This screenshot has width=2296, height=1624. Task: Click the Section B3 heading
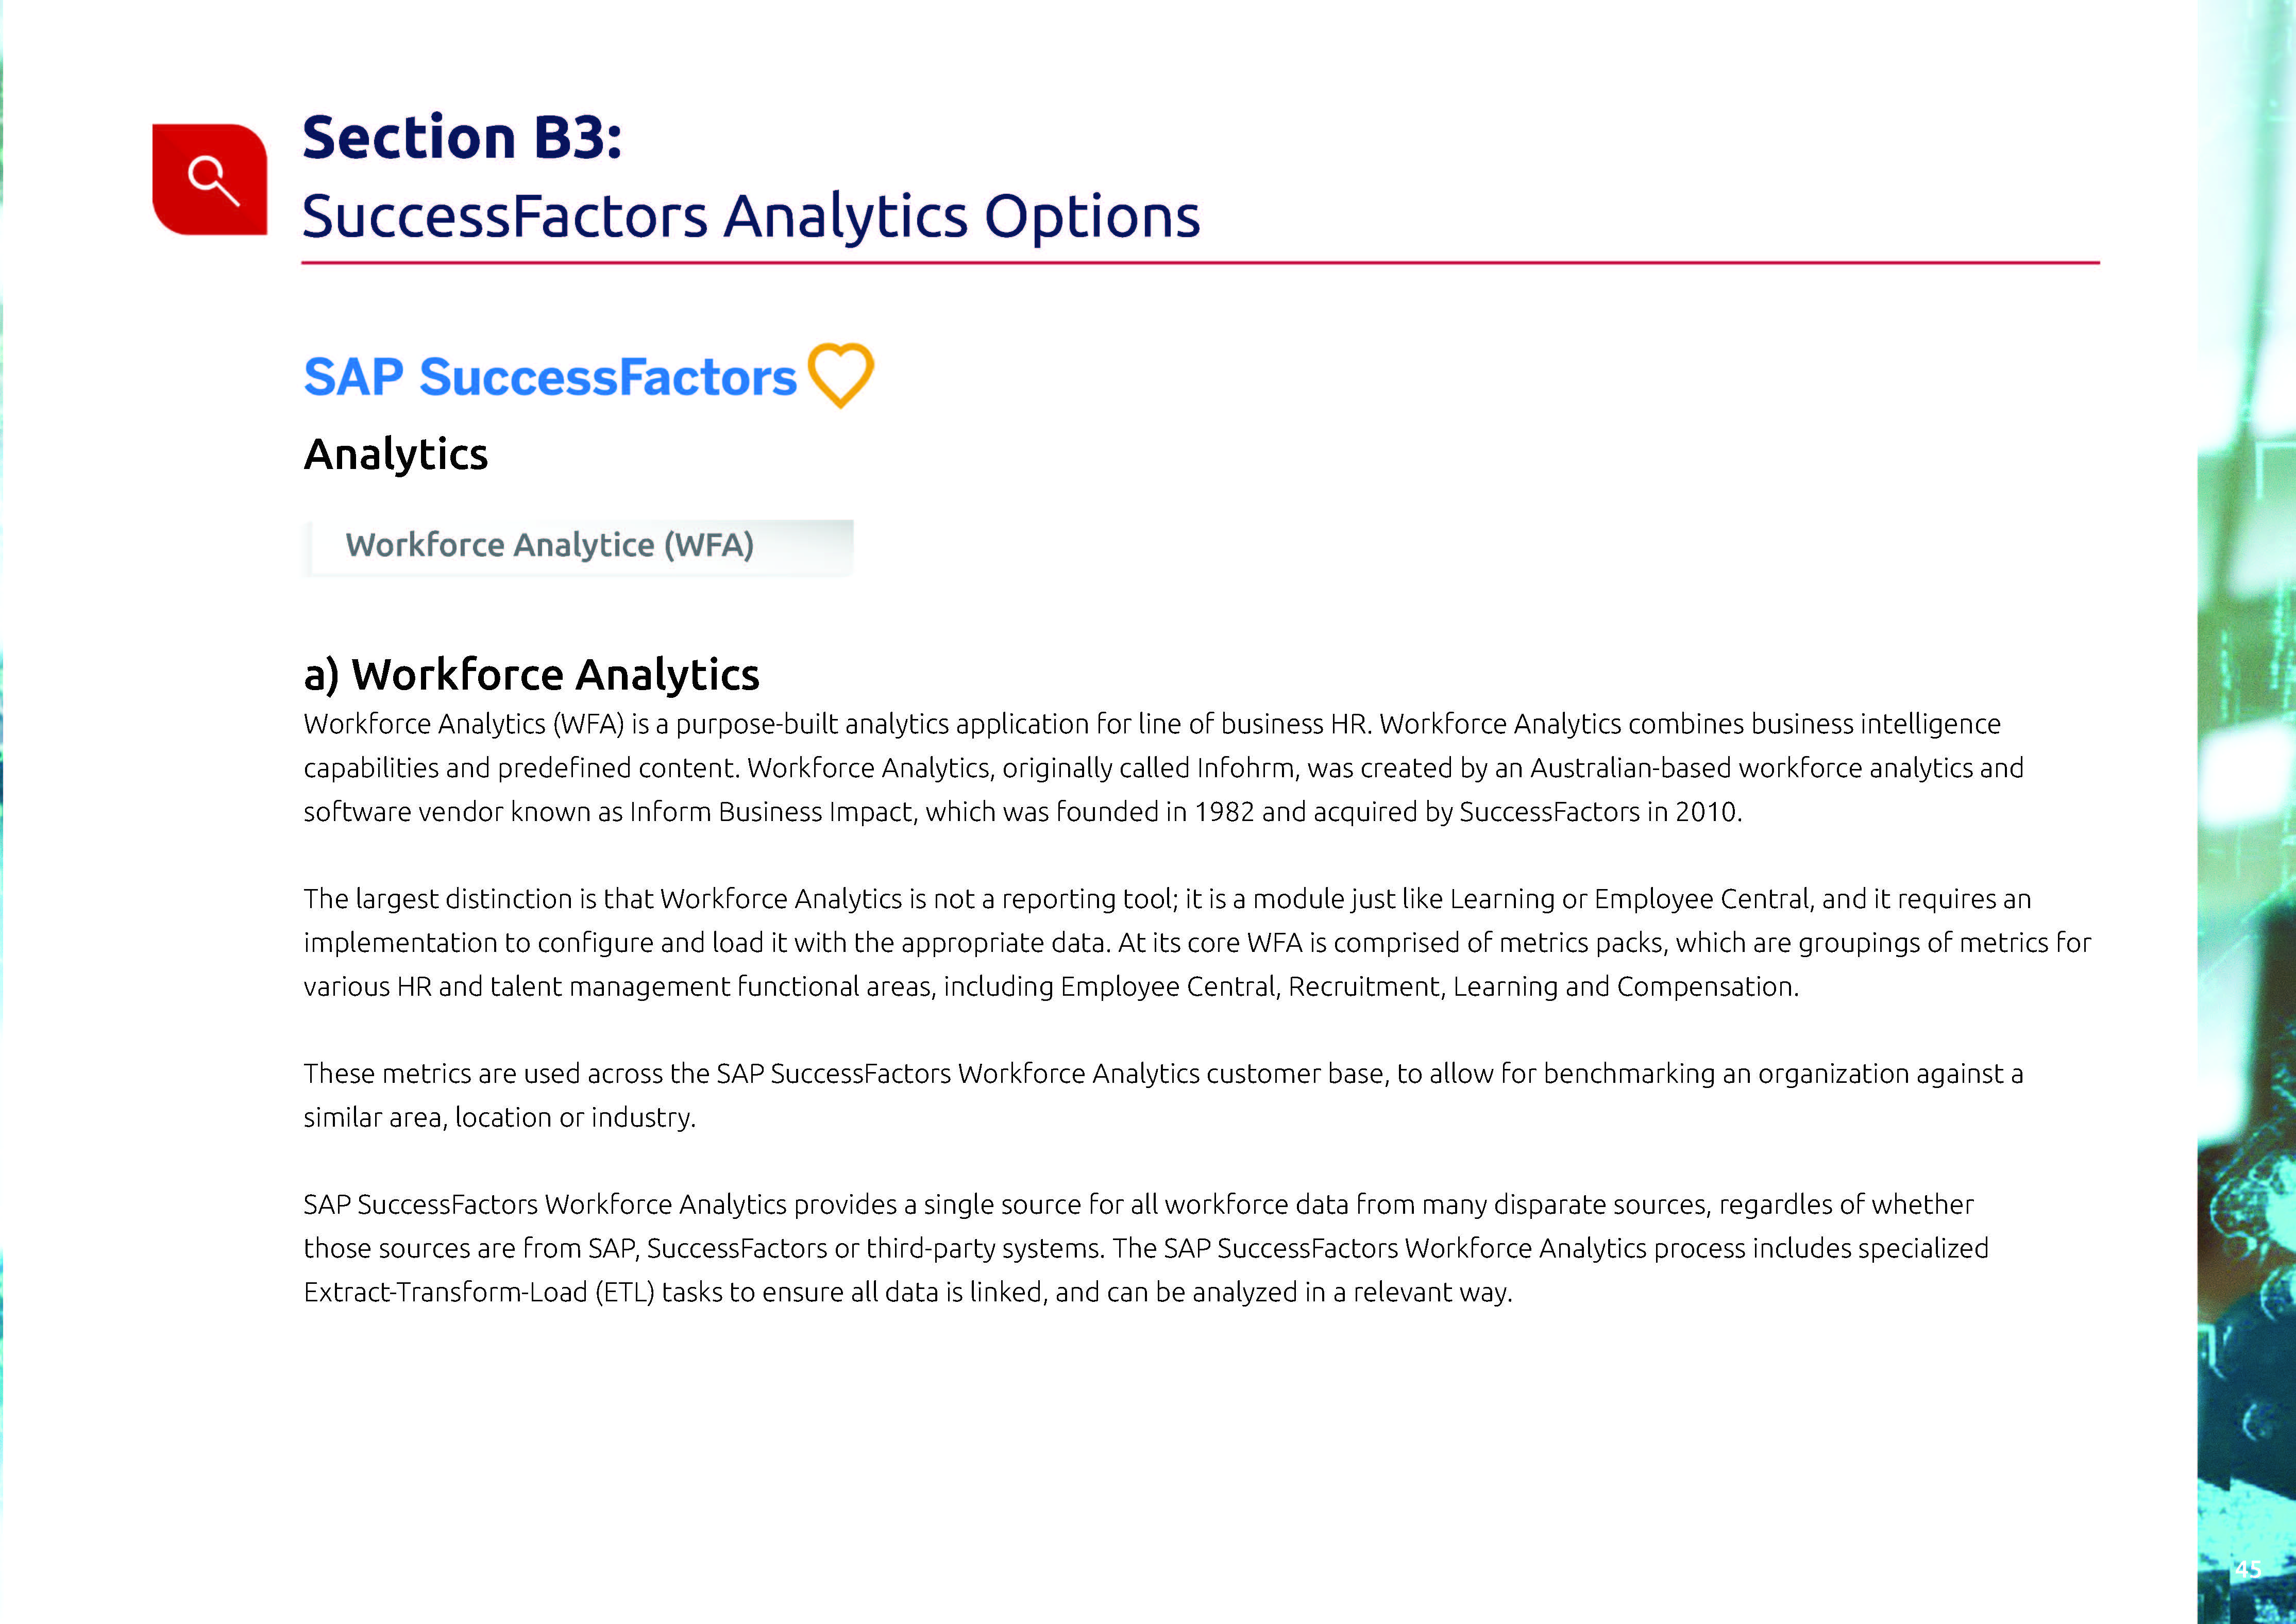click(462, 137)
